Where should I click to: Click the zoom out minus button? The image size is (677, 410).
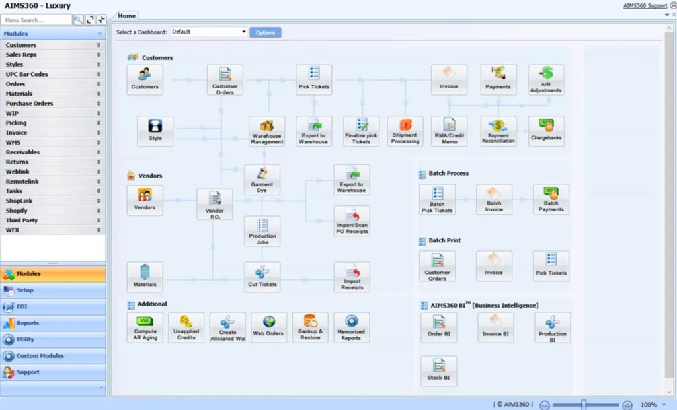(545, 405)
